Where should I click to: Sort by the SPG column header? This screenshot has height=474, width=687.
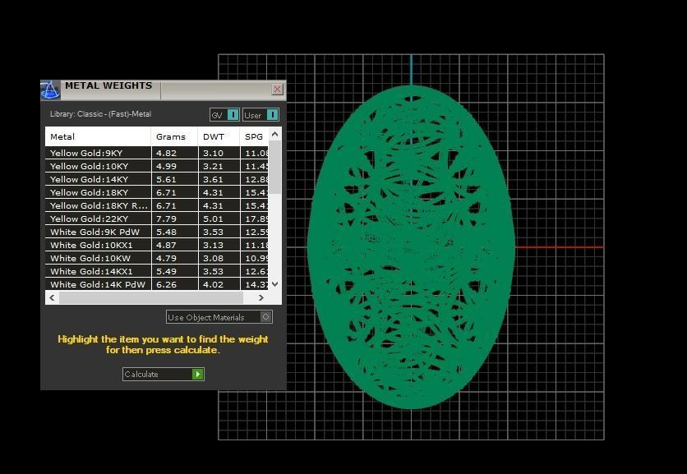[x=254, y=136]
